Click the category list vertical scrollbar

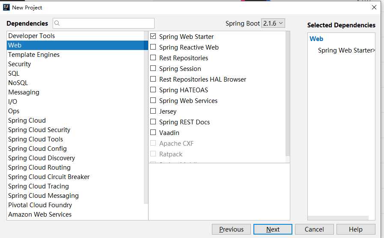[x=146, y=118]
